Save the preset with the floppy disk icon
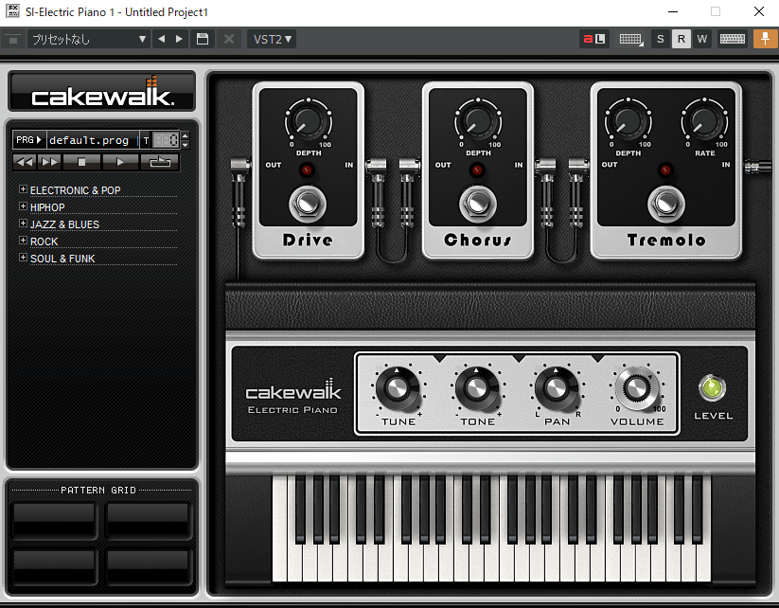Viewport: 779px width, 608px height. 203,39
